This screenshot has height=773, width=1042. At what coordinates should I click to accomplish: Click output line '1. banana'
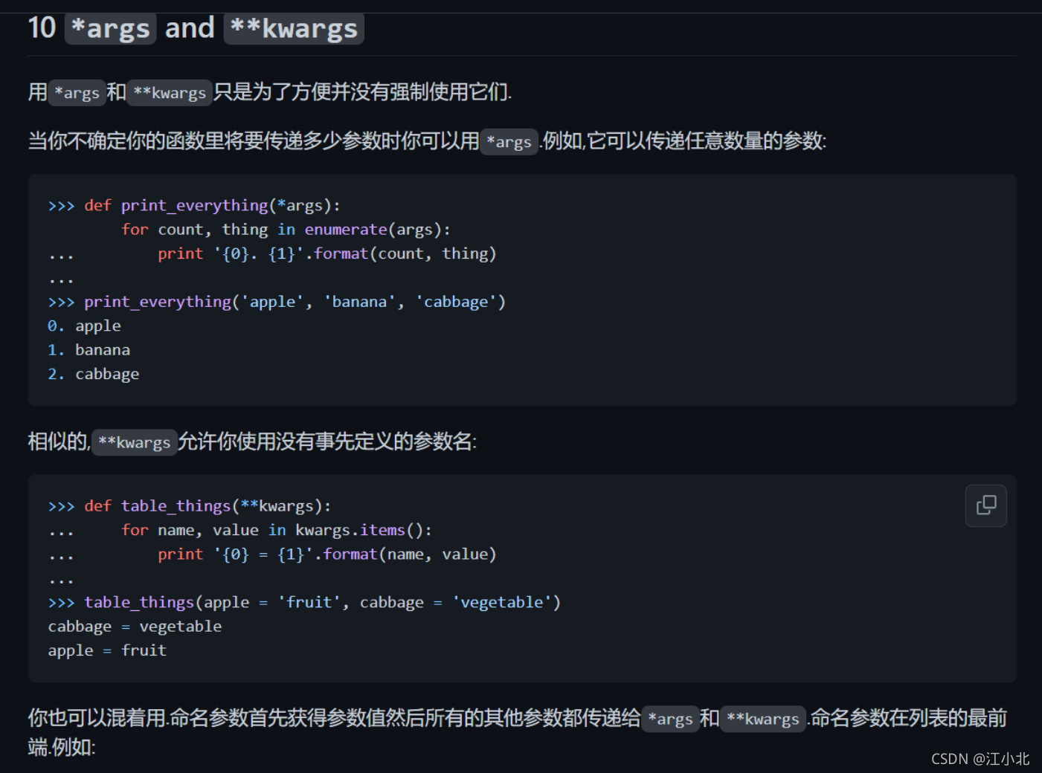pyautogui.click(x=89, y=350)
